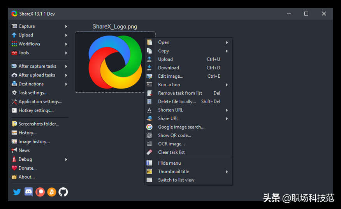
Task: Select Hide menu entry
Action: point(188,163)
